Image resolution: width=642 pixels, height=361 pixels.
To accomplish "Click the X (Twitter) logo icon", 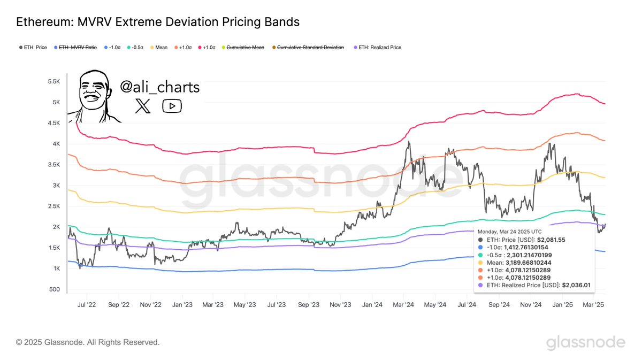I will (143, 105).
